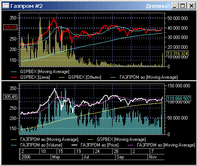Click the red line swatch for GSPBEX Цена
The width and height of the screenshot is (197, 166).
(14, 77)
